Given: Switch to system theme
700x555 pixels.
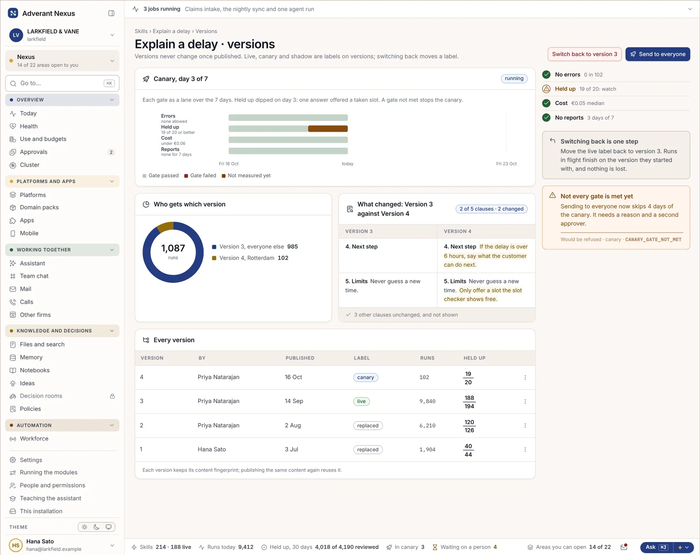Looking at the screenshot, I should click(x=108, y=527).
